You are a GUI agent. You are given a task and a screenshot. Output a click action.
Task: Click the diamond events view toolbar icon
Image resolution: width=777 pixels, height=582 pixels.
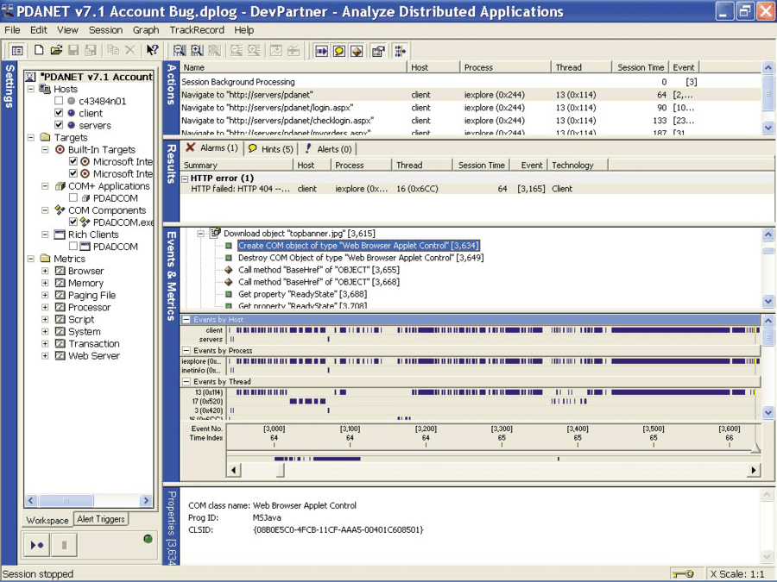pyautogui.click(x=357, y=51)
